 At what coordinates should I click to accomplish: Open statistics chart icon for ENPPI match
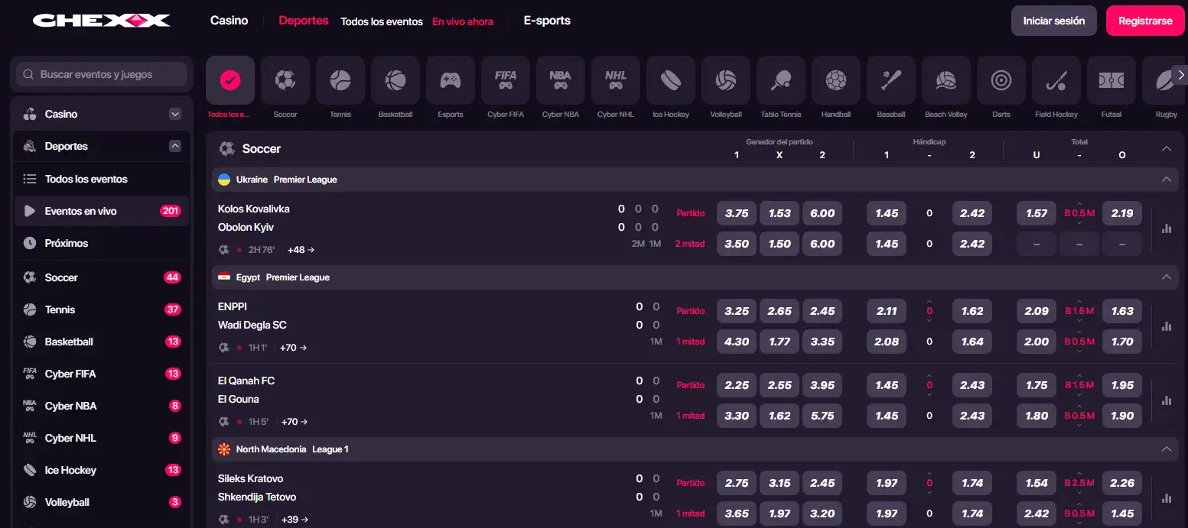pos(1167,326)
